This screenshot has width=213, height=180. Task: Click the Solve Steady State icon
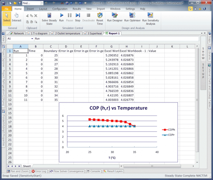click(x=49, y=15)
